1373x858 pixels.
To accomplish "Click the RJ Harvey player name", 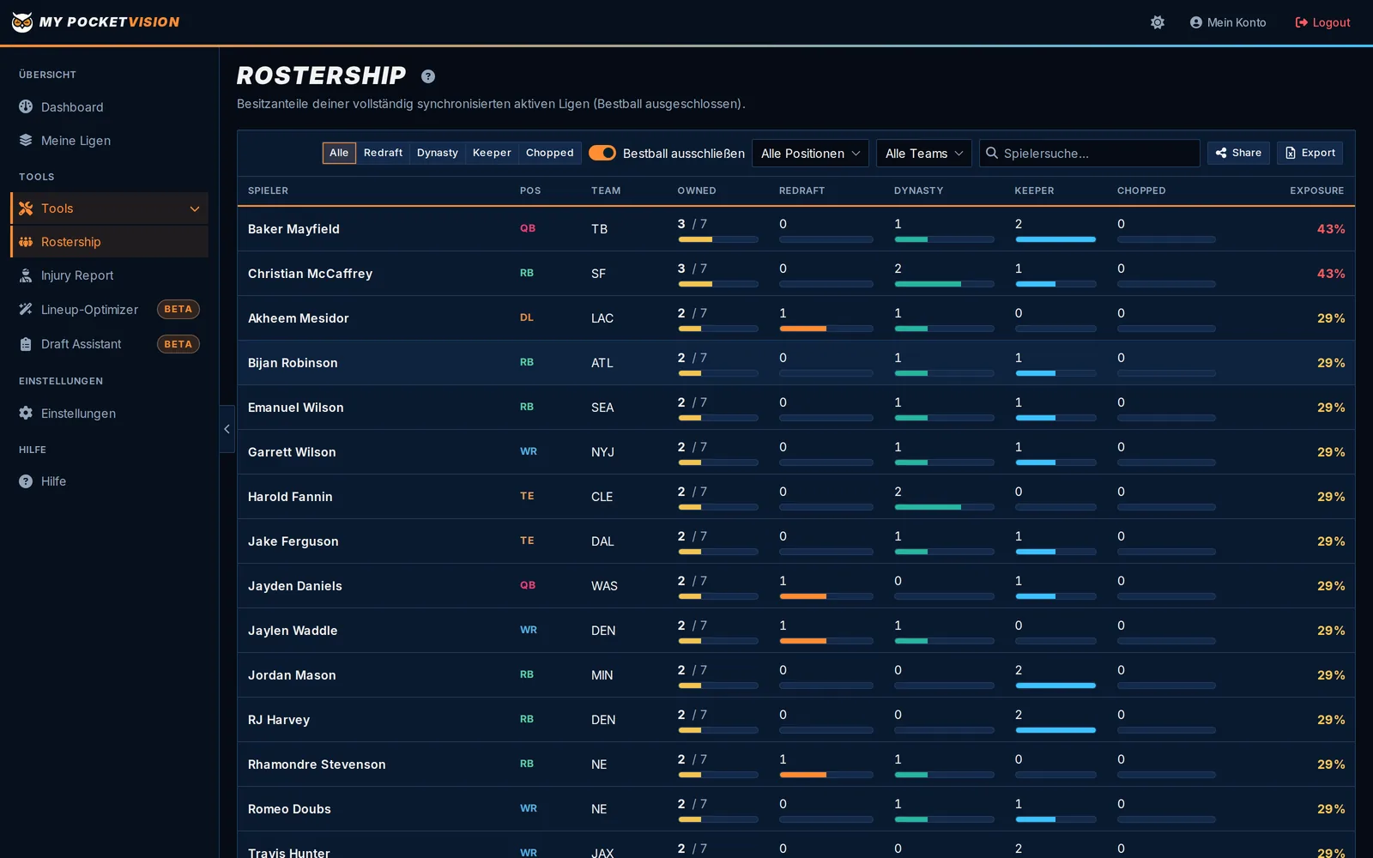I will (x=279, y=720).
